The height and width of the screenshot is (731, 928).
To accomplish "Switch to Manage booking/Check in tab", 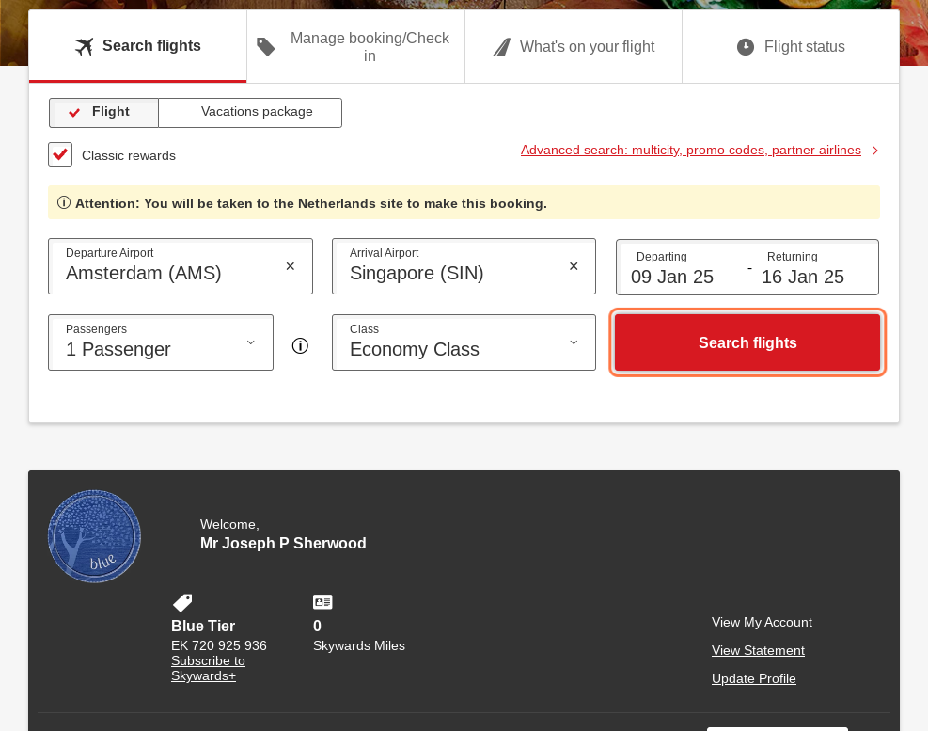I will [x=355, y=47].
